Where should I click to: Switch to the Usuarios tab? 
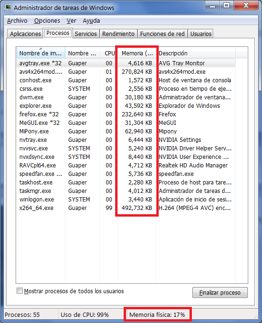201,34
